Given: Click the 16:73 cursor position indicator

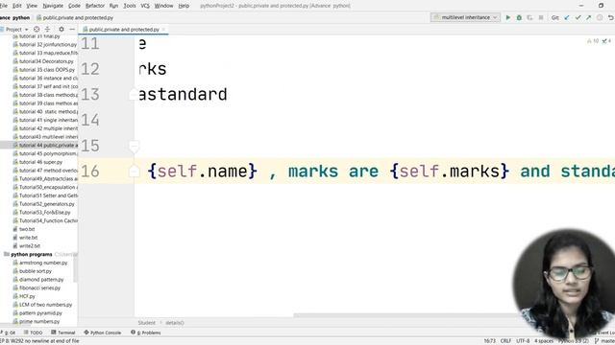Looking at the screenshot, I should pyautogui.click(x=489, y=341).
